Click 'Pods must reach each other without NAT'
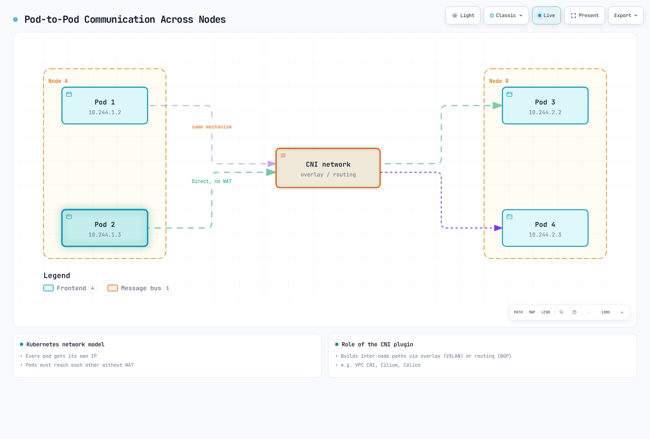Viewport: 650px width, 439px height. point(80,365)
